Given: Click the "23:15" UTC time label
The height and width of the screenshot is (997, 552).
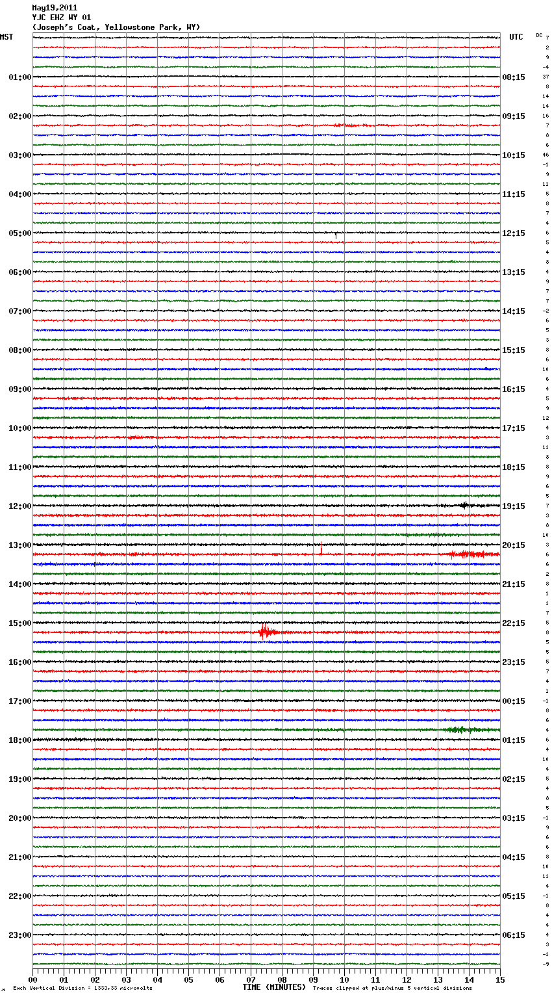Looking at the screenshot, I should [514, 662].
